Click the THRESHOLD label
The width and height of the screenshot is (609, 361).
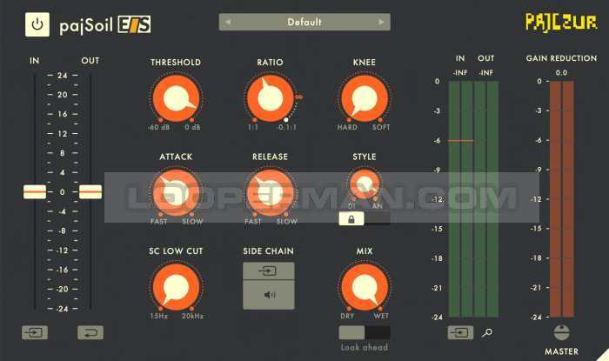tap(176, 62)
